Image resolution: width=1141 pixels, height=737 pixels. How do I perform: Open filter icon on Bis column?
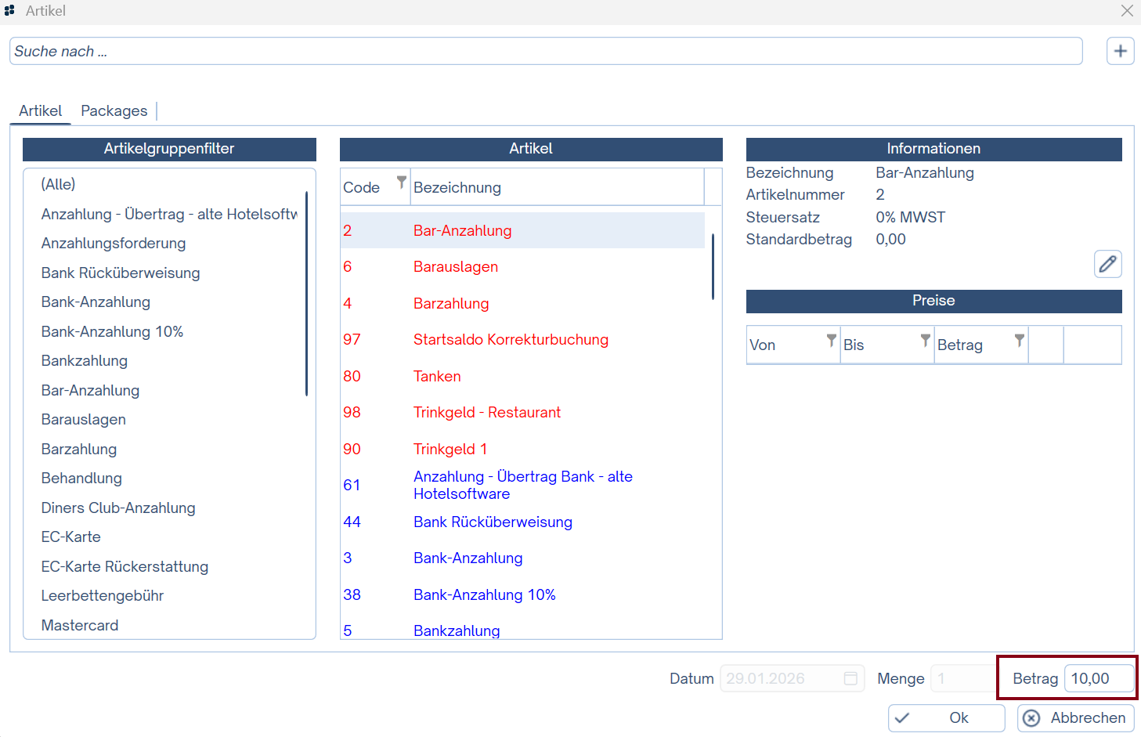point(925,340)
